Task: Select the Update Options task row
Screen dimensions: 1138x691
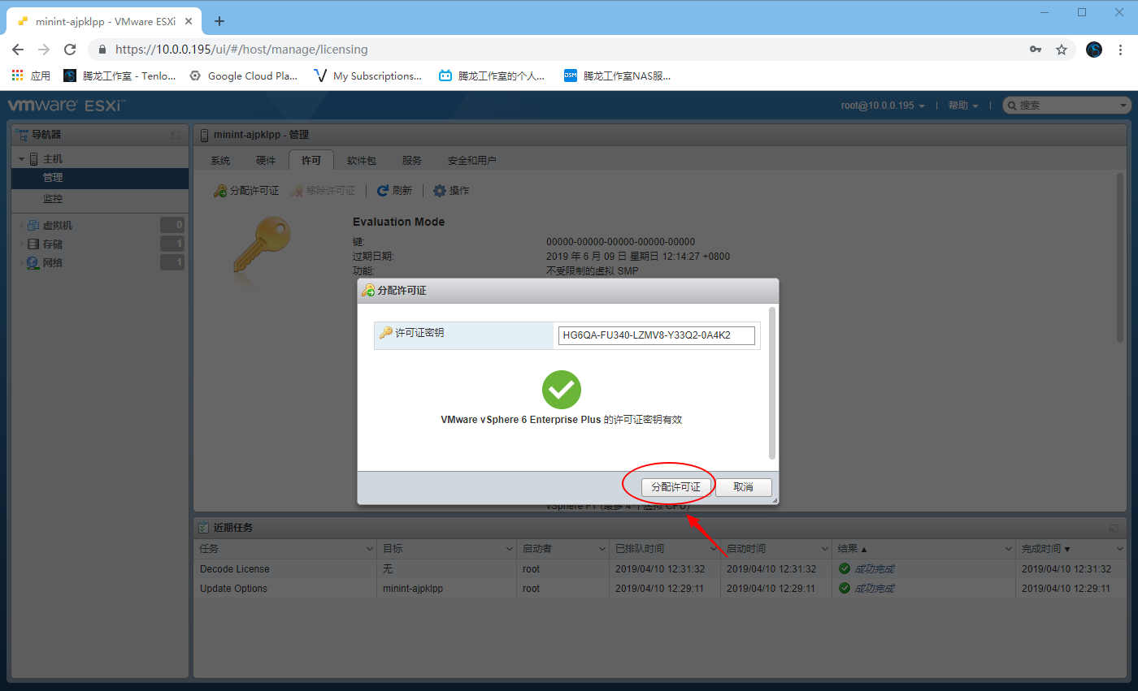Action: 661,589
